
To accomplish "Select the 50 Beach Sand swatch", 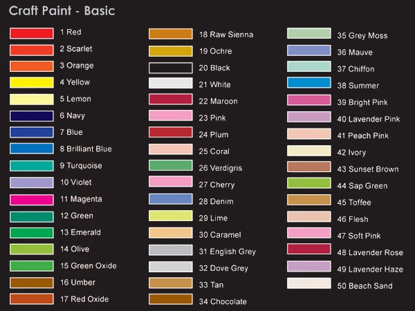I will pos(309,283).
